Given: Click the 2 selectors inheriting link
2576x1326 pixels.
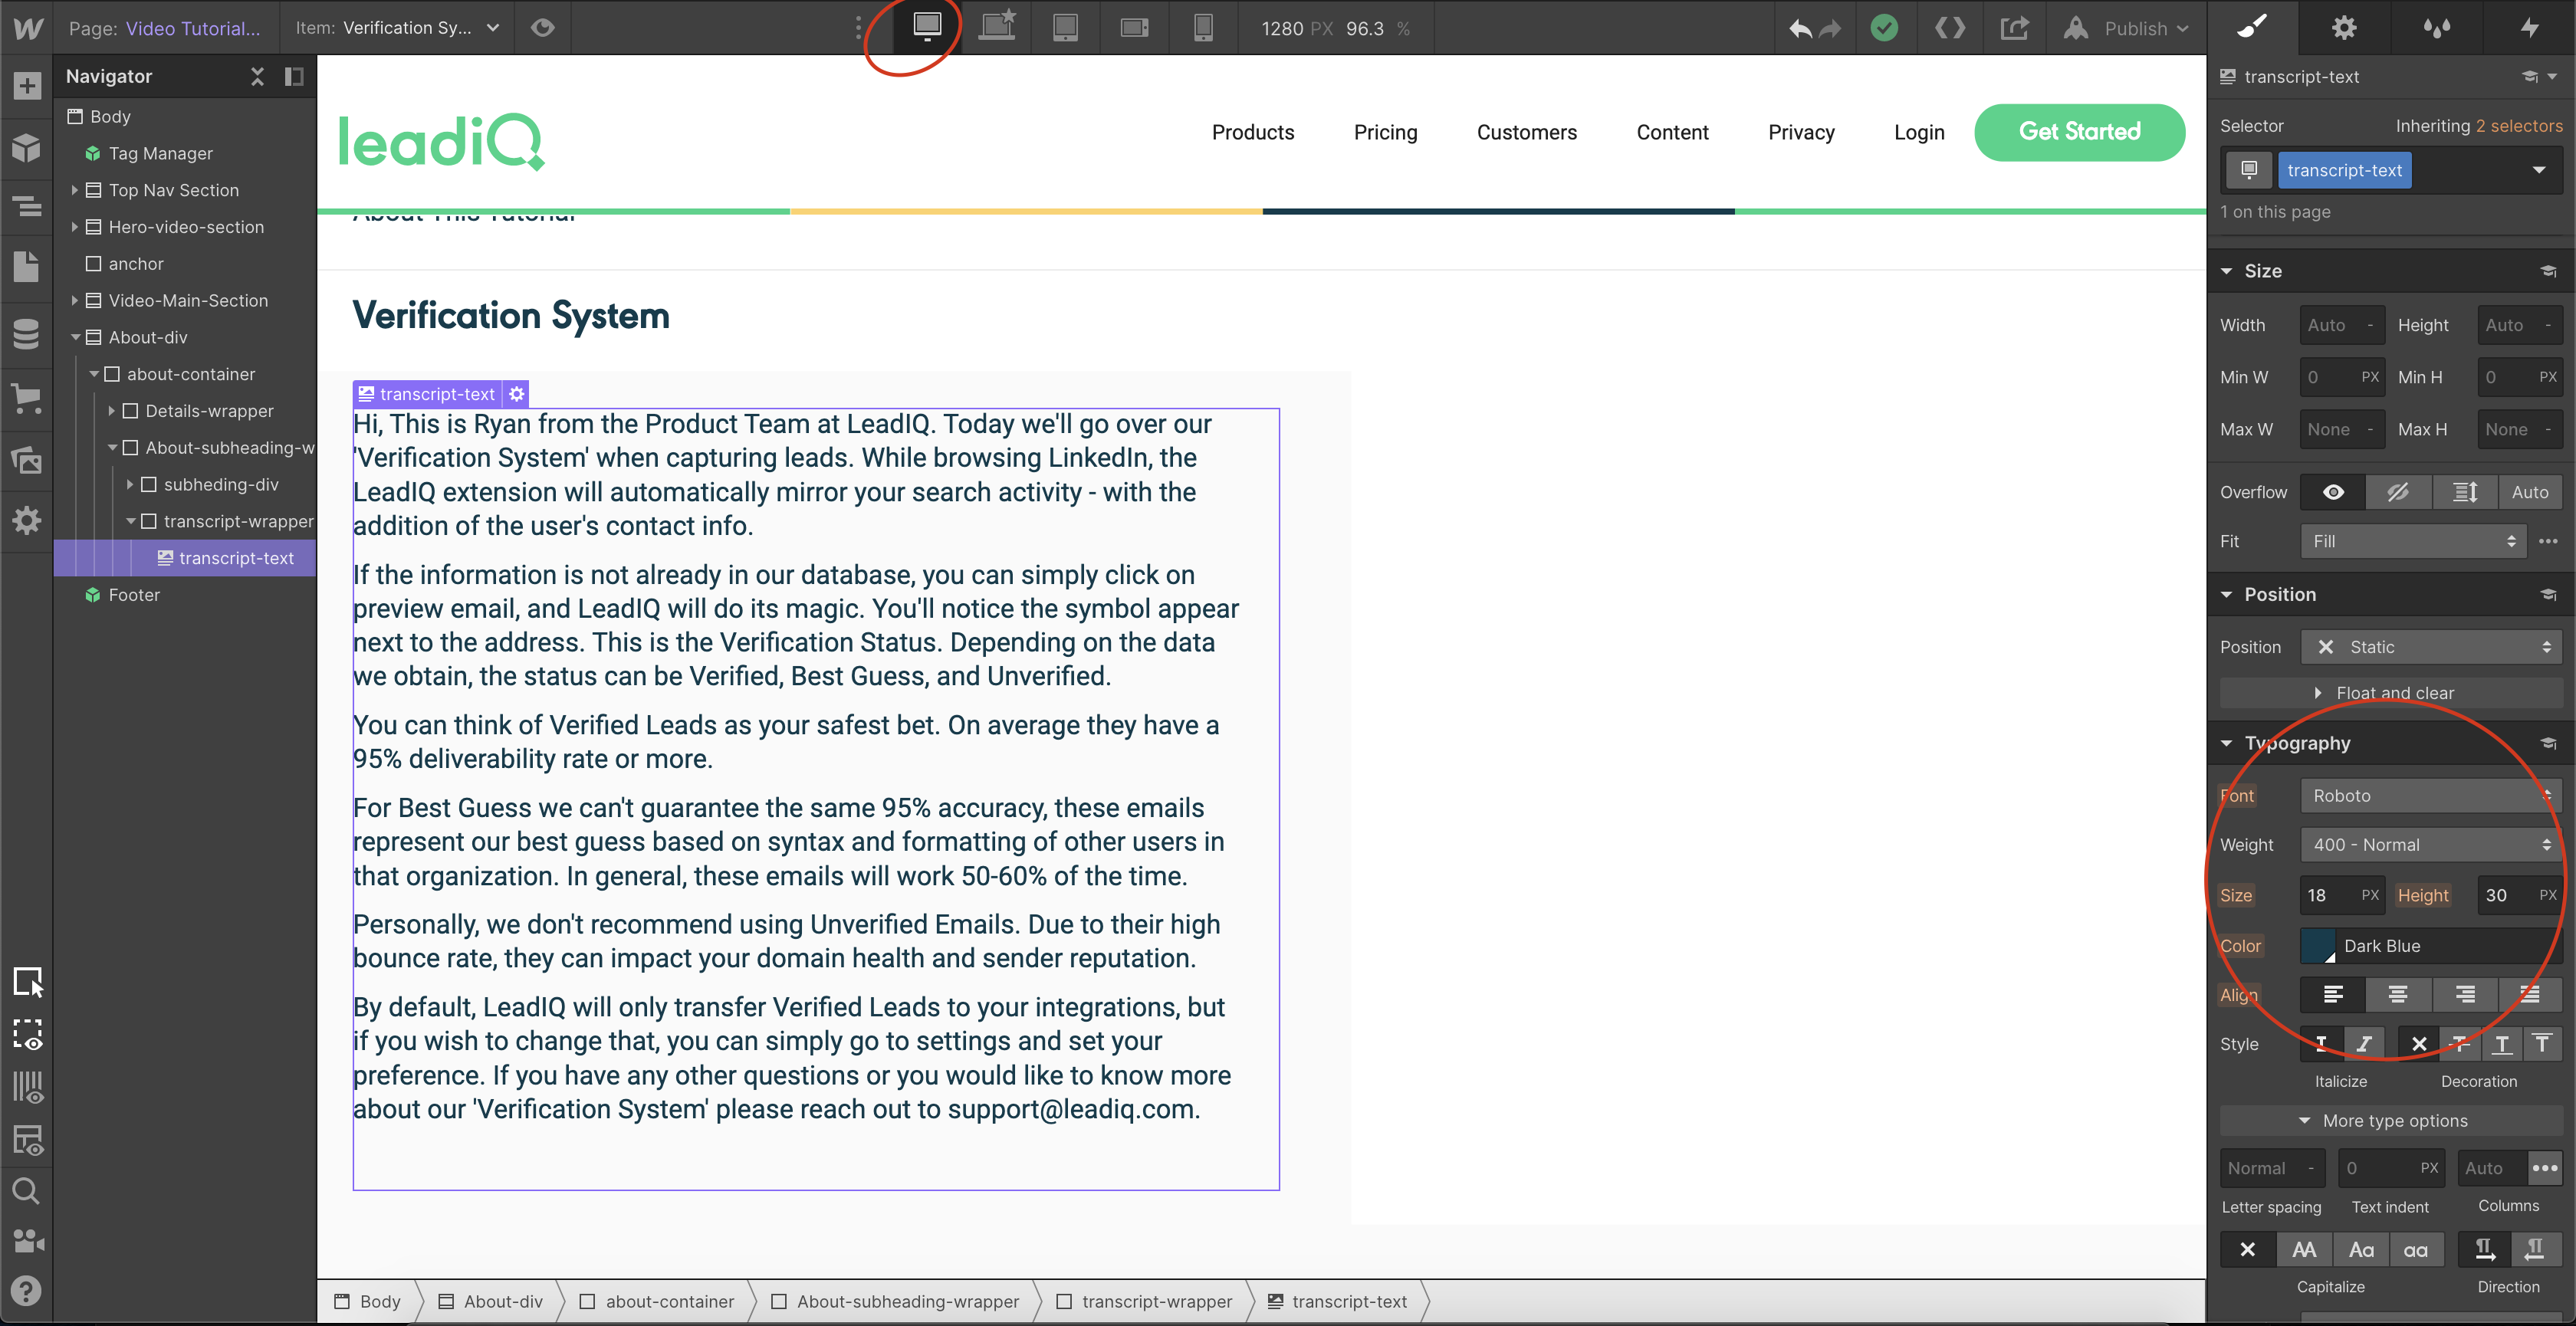Looking at the screenshot, I should (2518, 126).
